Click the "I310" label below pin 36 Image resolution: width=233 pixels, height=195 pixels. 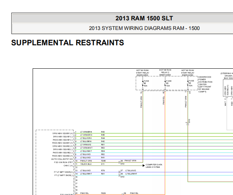click(x=122, y=164)
